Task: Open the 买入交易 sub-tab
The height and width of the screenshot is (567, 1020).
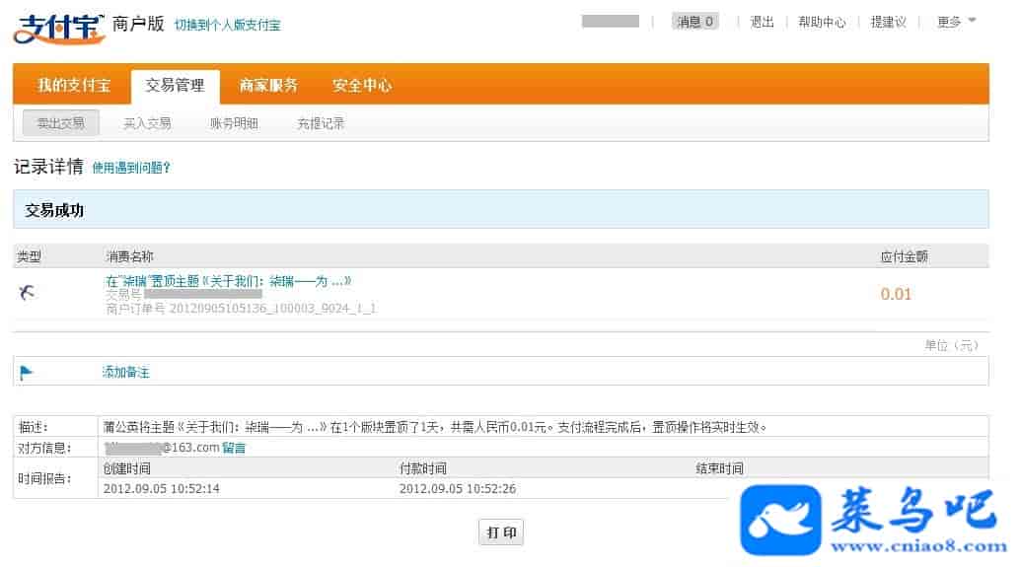Action: [x=147, y=123]
